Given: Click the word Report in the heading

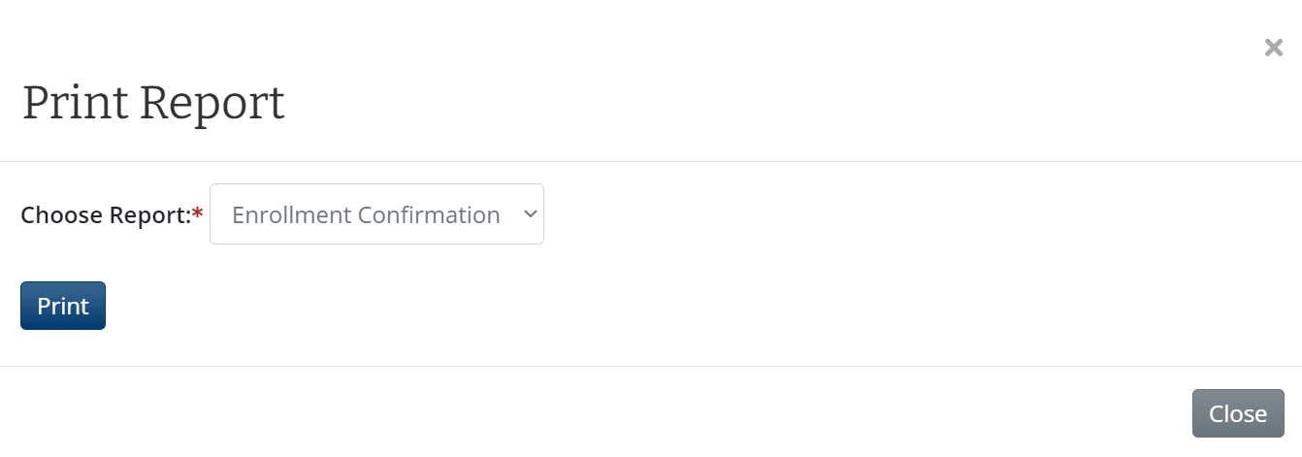Looking at the screenshot, I should [212, 103].
